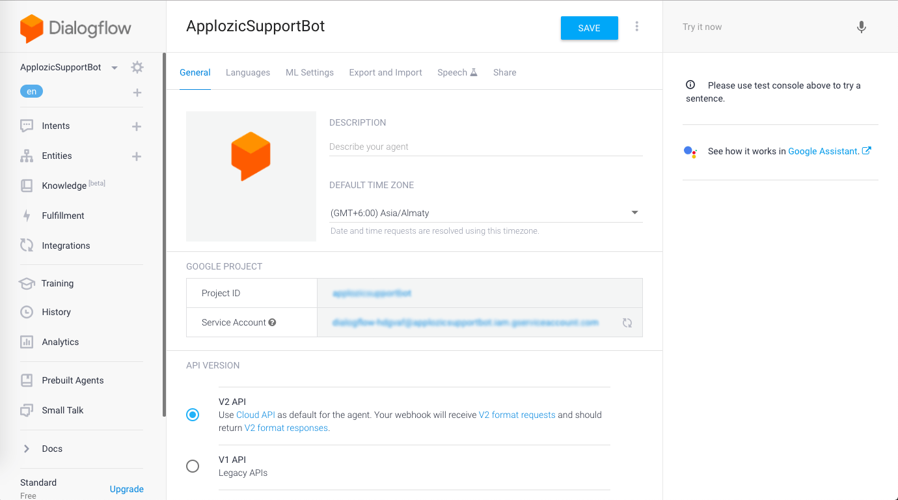Click the Entities hierarchy icon
Viewport: 898px width, 500px height.
(27, 156)
